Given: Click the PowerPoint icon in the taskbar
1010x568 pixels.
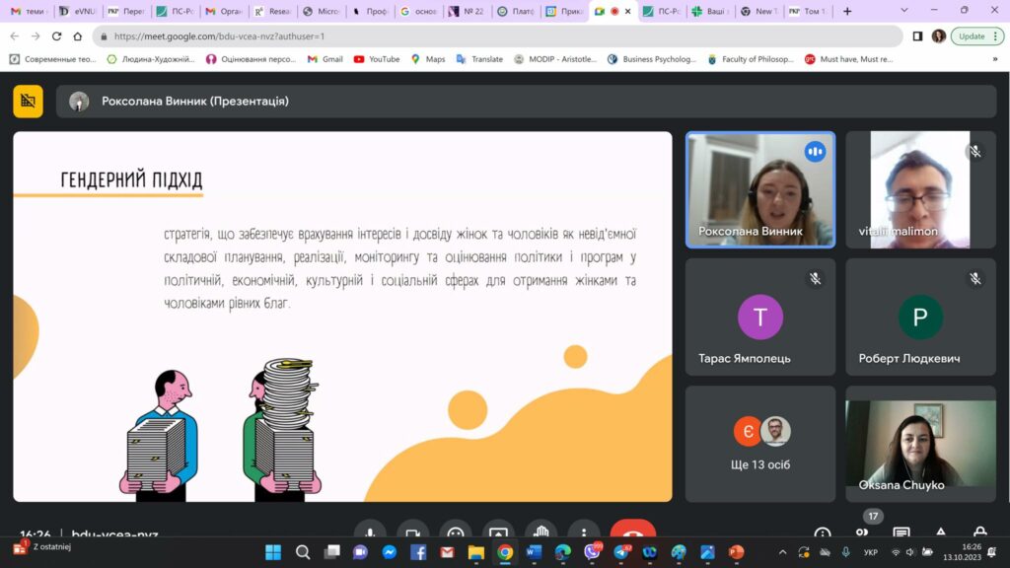Looking at the screenshot, I should coord(736,552).
